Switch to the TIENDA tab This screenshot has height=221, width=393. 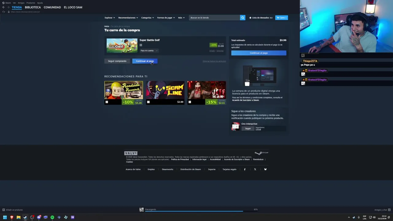(x=17, y=7)
